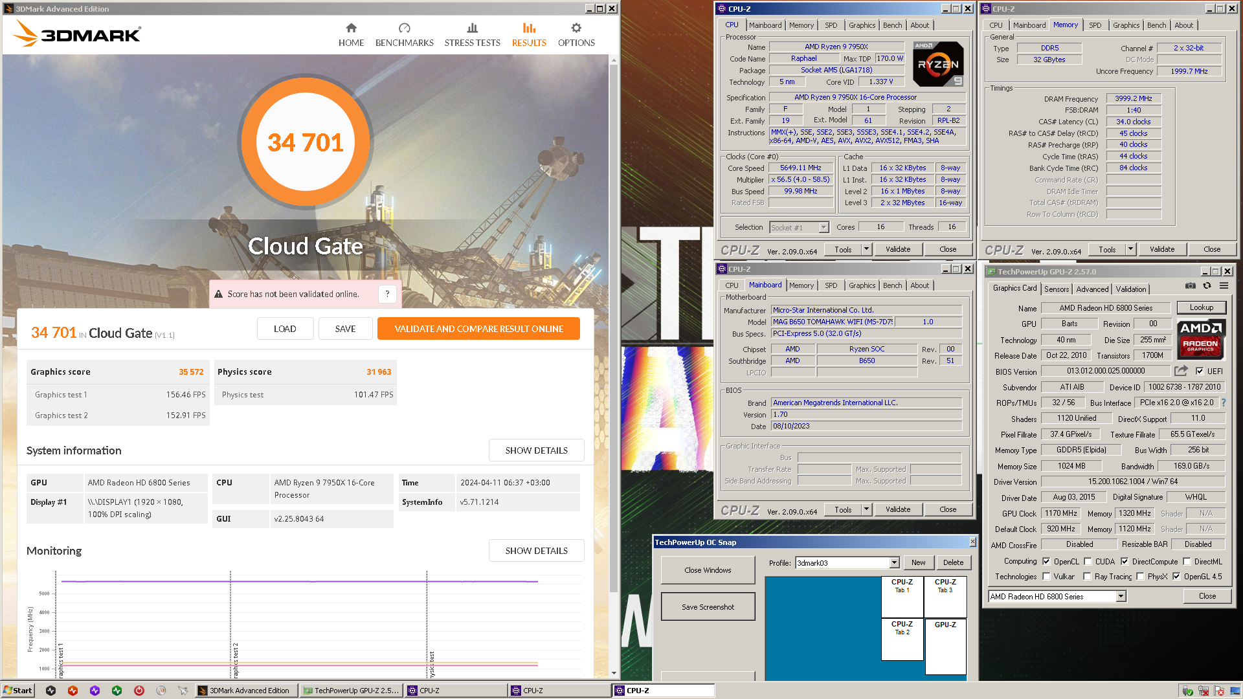Open the Socket #1 selection dropdown

823,227
